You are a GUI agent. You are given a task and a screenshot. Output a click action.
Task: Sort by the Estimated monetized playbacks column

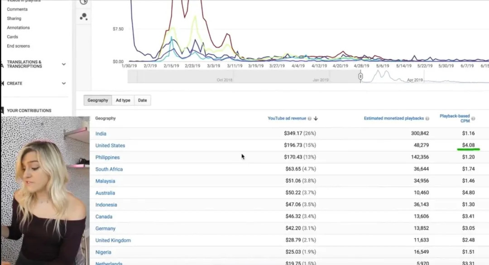393,118
